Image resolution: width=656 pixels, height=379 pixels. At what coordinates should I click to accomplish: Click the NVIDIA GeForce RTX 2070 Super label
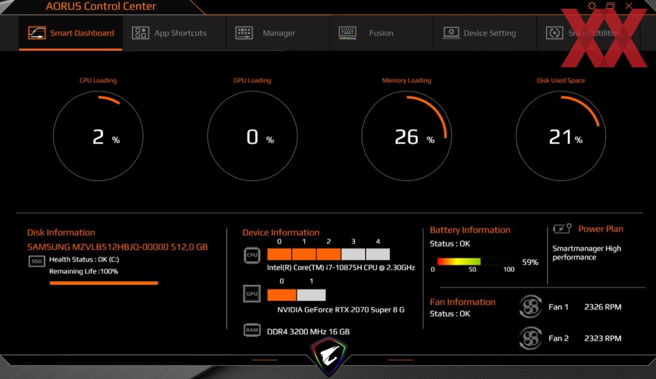[x=341, y=310]
